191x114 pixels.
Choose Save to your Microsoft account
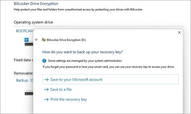tap(76, 80)
